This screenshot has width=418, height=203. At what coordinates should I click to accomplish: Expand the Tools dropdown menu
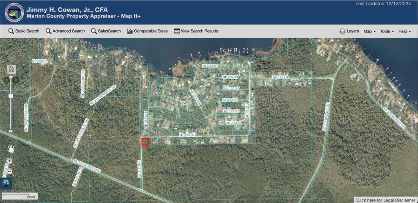point(387,31)
